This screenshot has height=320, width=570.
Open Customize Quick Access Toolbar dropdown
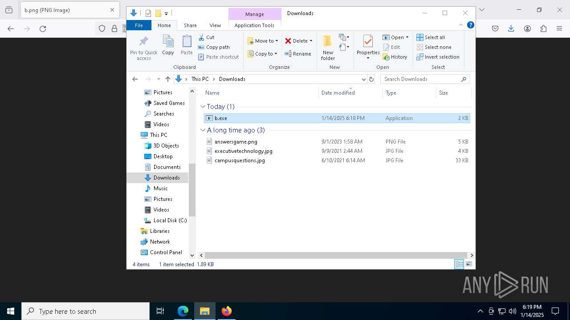166,14
